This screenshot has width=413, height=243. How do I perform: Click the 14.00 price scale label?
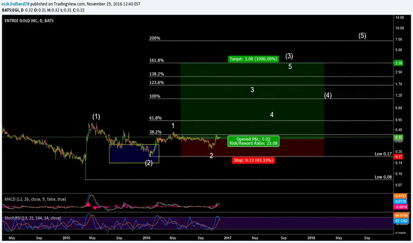tap(400, 18)
